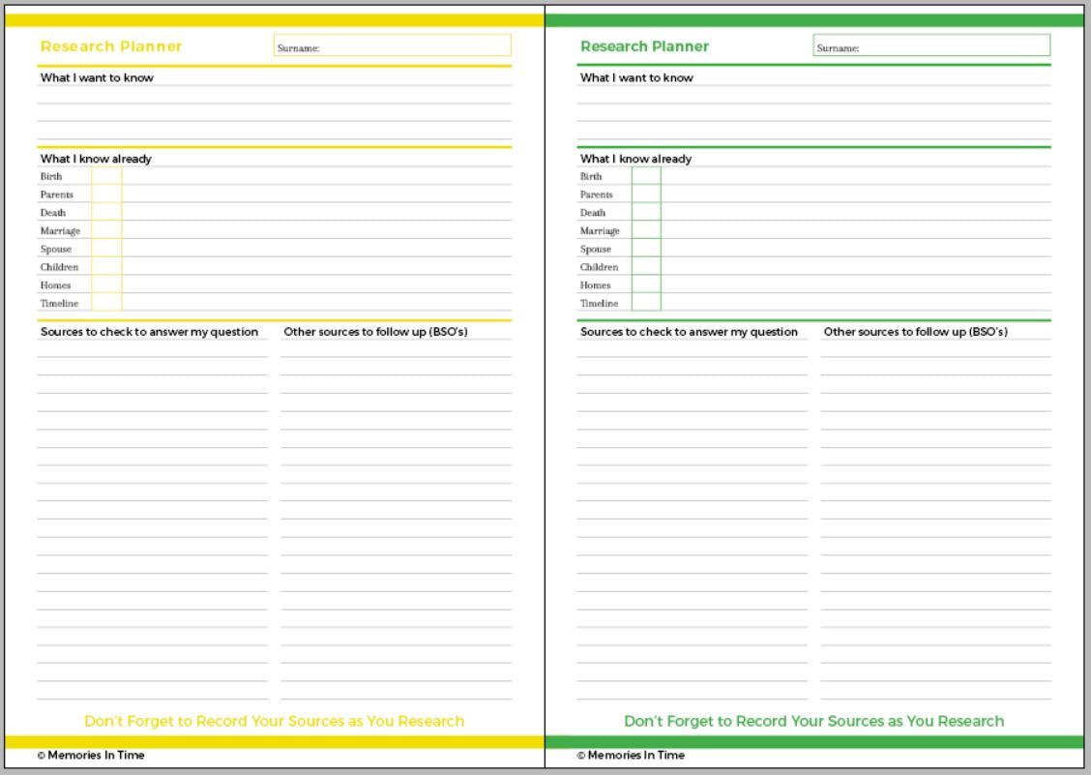Click "What I want to know" on yellow page

click(97, 77)
